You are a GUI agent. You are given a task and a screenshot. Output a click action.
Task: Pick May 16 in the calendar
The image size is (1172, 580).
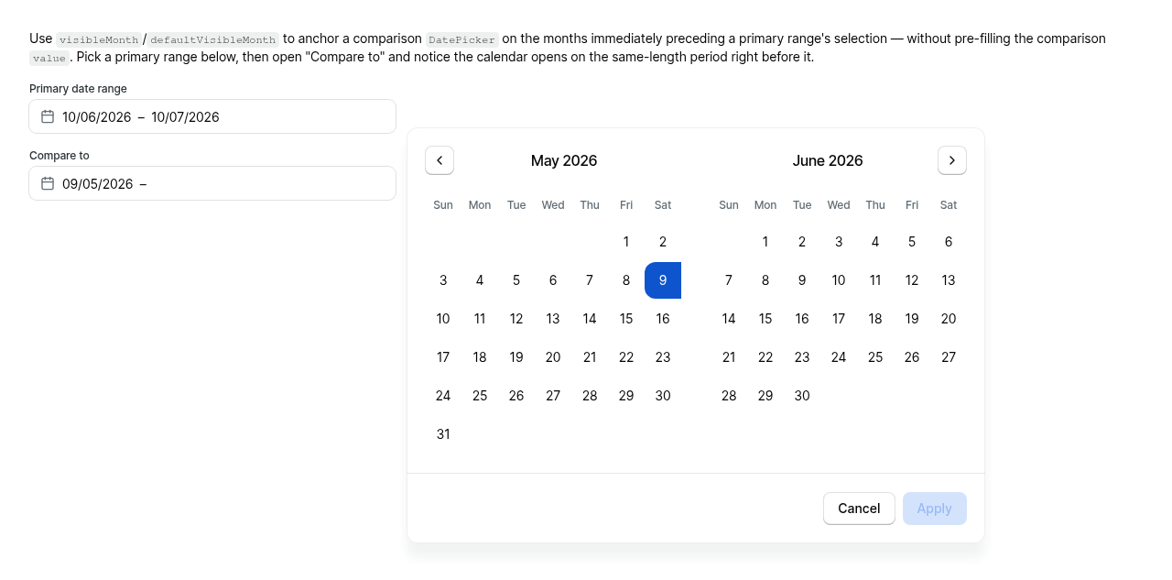[663, 319]
